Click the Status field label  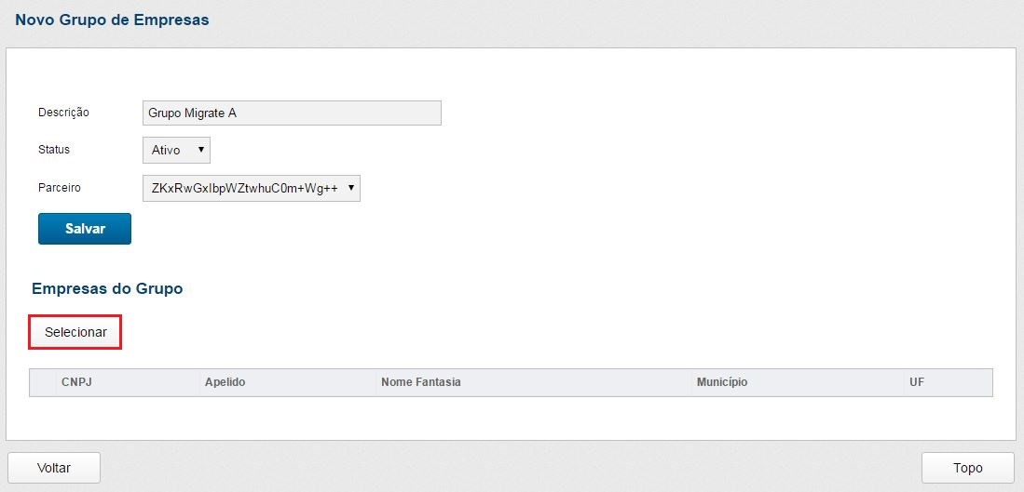[54, 150]
